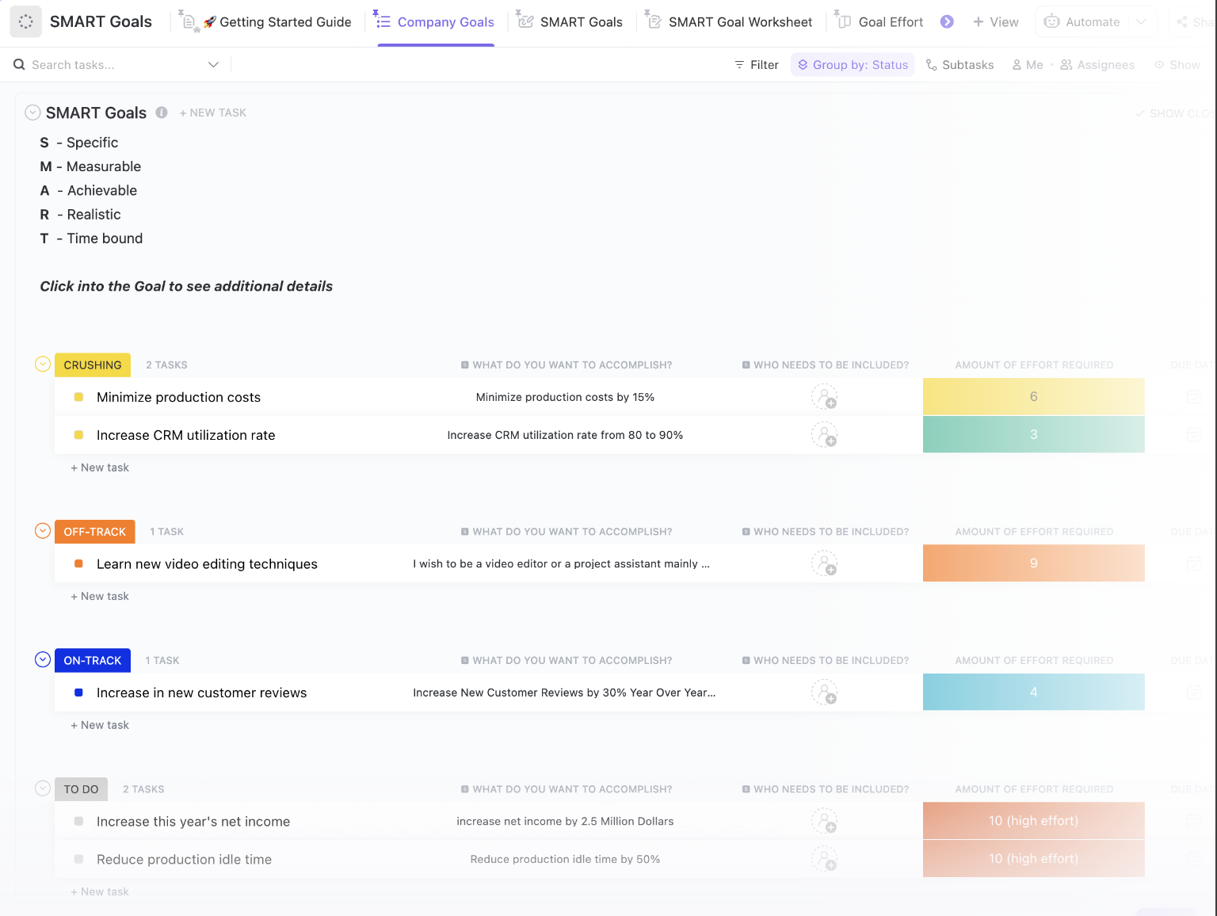This screenshot has height=916, width=1217.
Task: Collapse the OFF-TRACK status group
Action: pos(43,531)
